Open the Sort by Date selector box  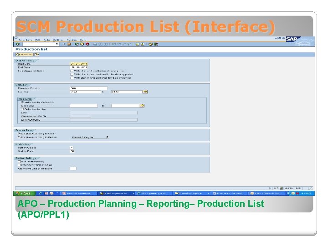tap(72, 151)
